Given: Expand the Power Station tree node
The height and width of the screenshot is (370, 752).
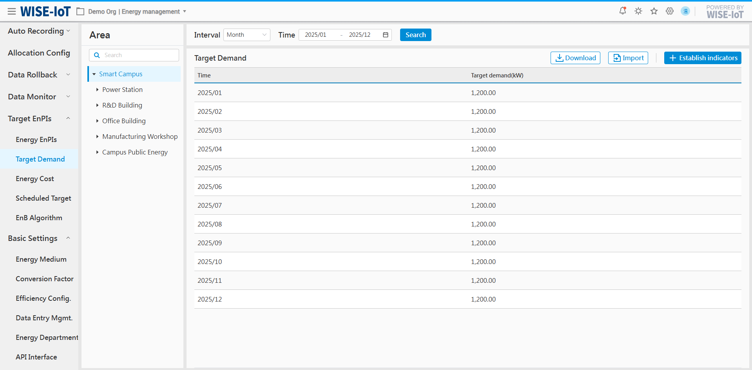Looking at the screenshot, I should click(97, 90).
